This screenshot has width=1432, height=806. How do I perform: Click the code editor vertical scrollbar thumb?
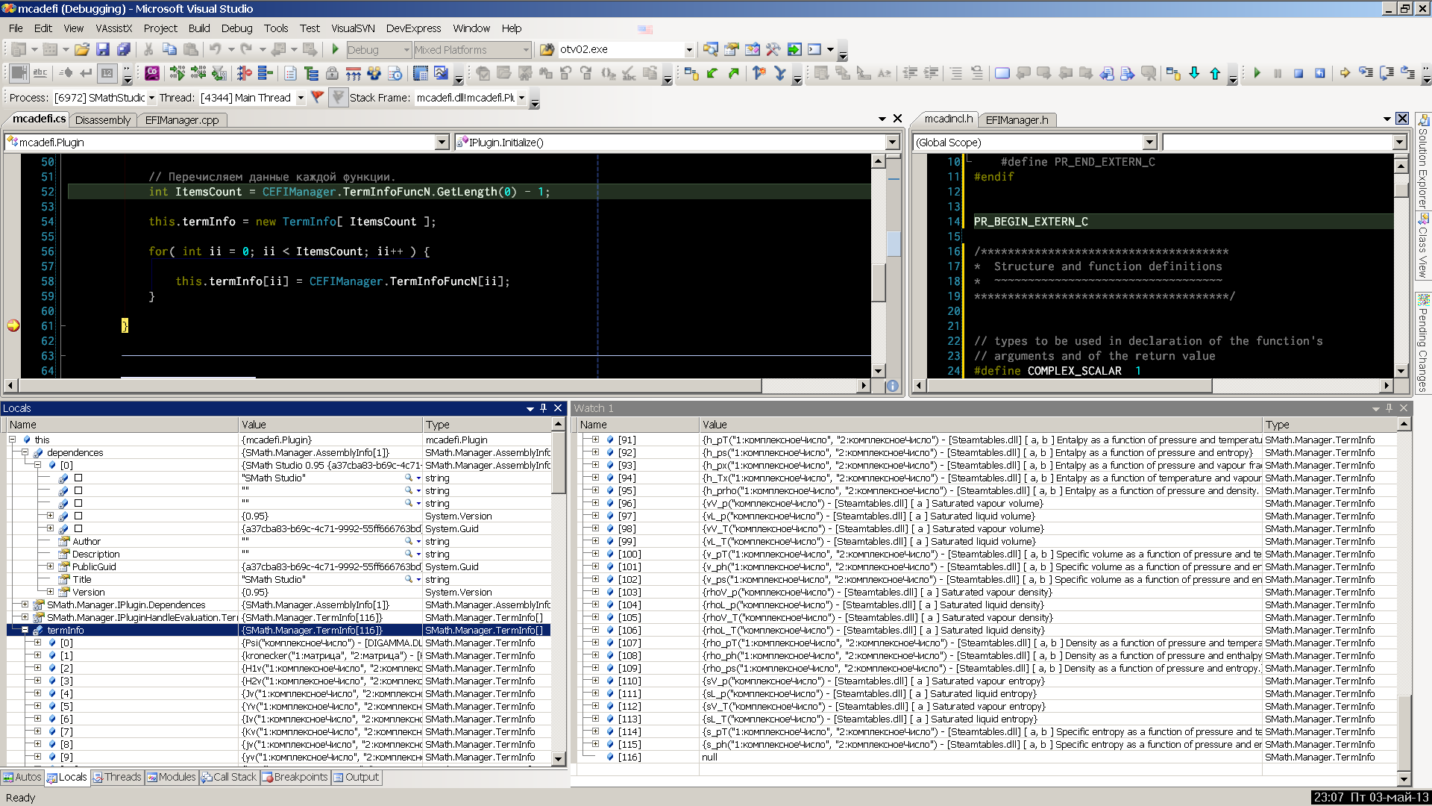879,281
